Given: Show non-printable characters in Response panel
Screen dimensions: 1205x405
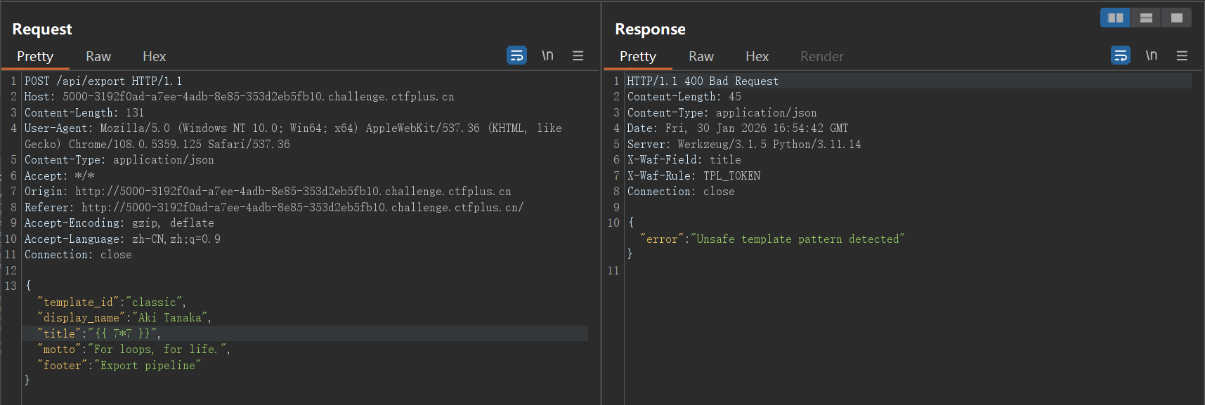Looking at the screenshot, I should pos(1151,55).
